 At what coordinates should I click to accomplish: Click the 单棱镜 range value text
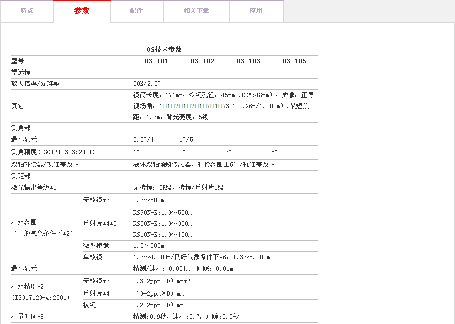[x=202, y=257]
